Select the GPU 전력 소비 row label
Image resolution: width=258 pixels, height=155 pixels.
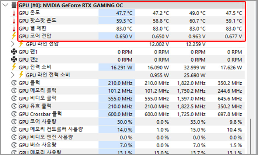35,67
